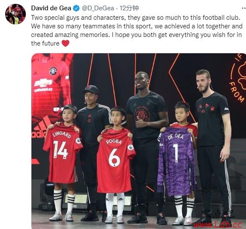
Task: Click the www.Ldb.cc watermark text
Action: point(218,225)
